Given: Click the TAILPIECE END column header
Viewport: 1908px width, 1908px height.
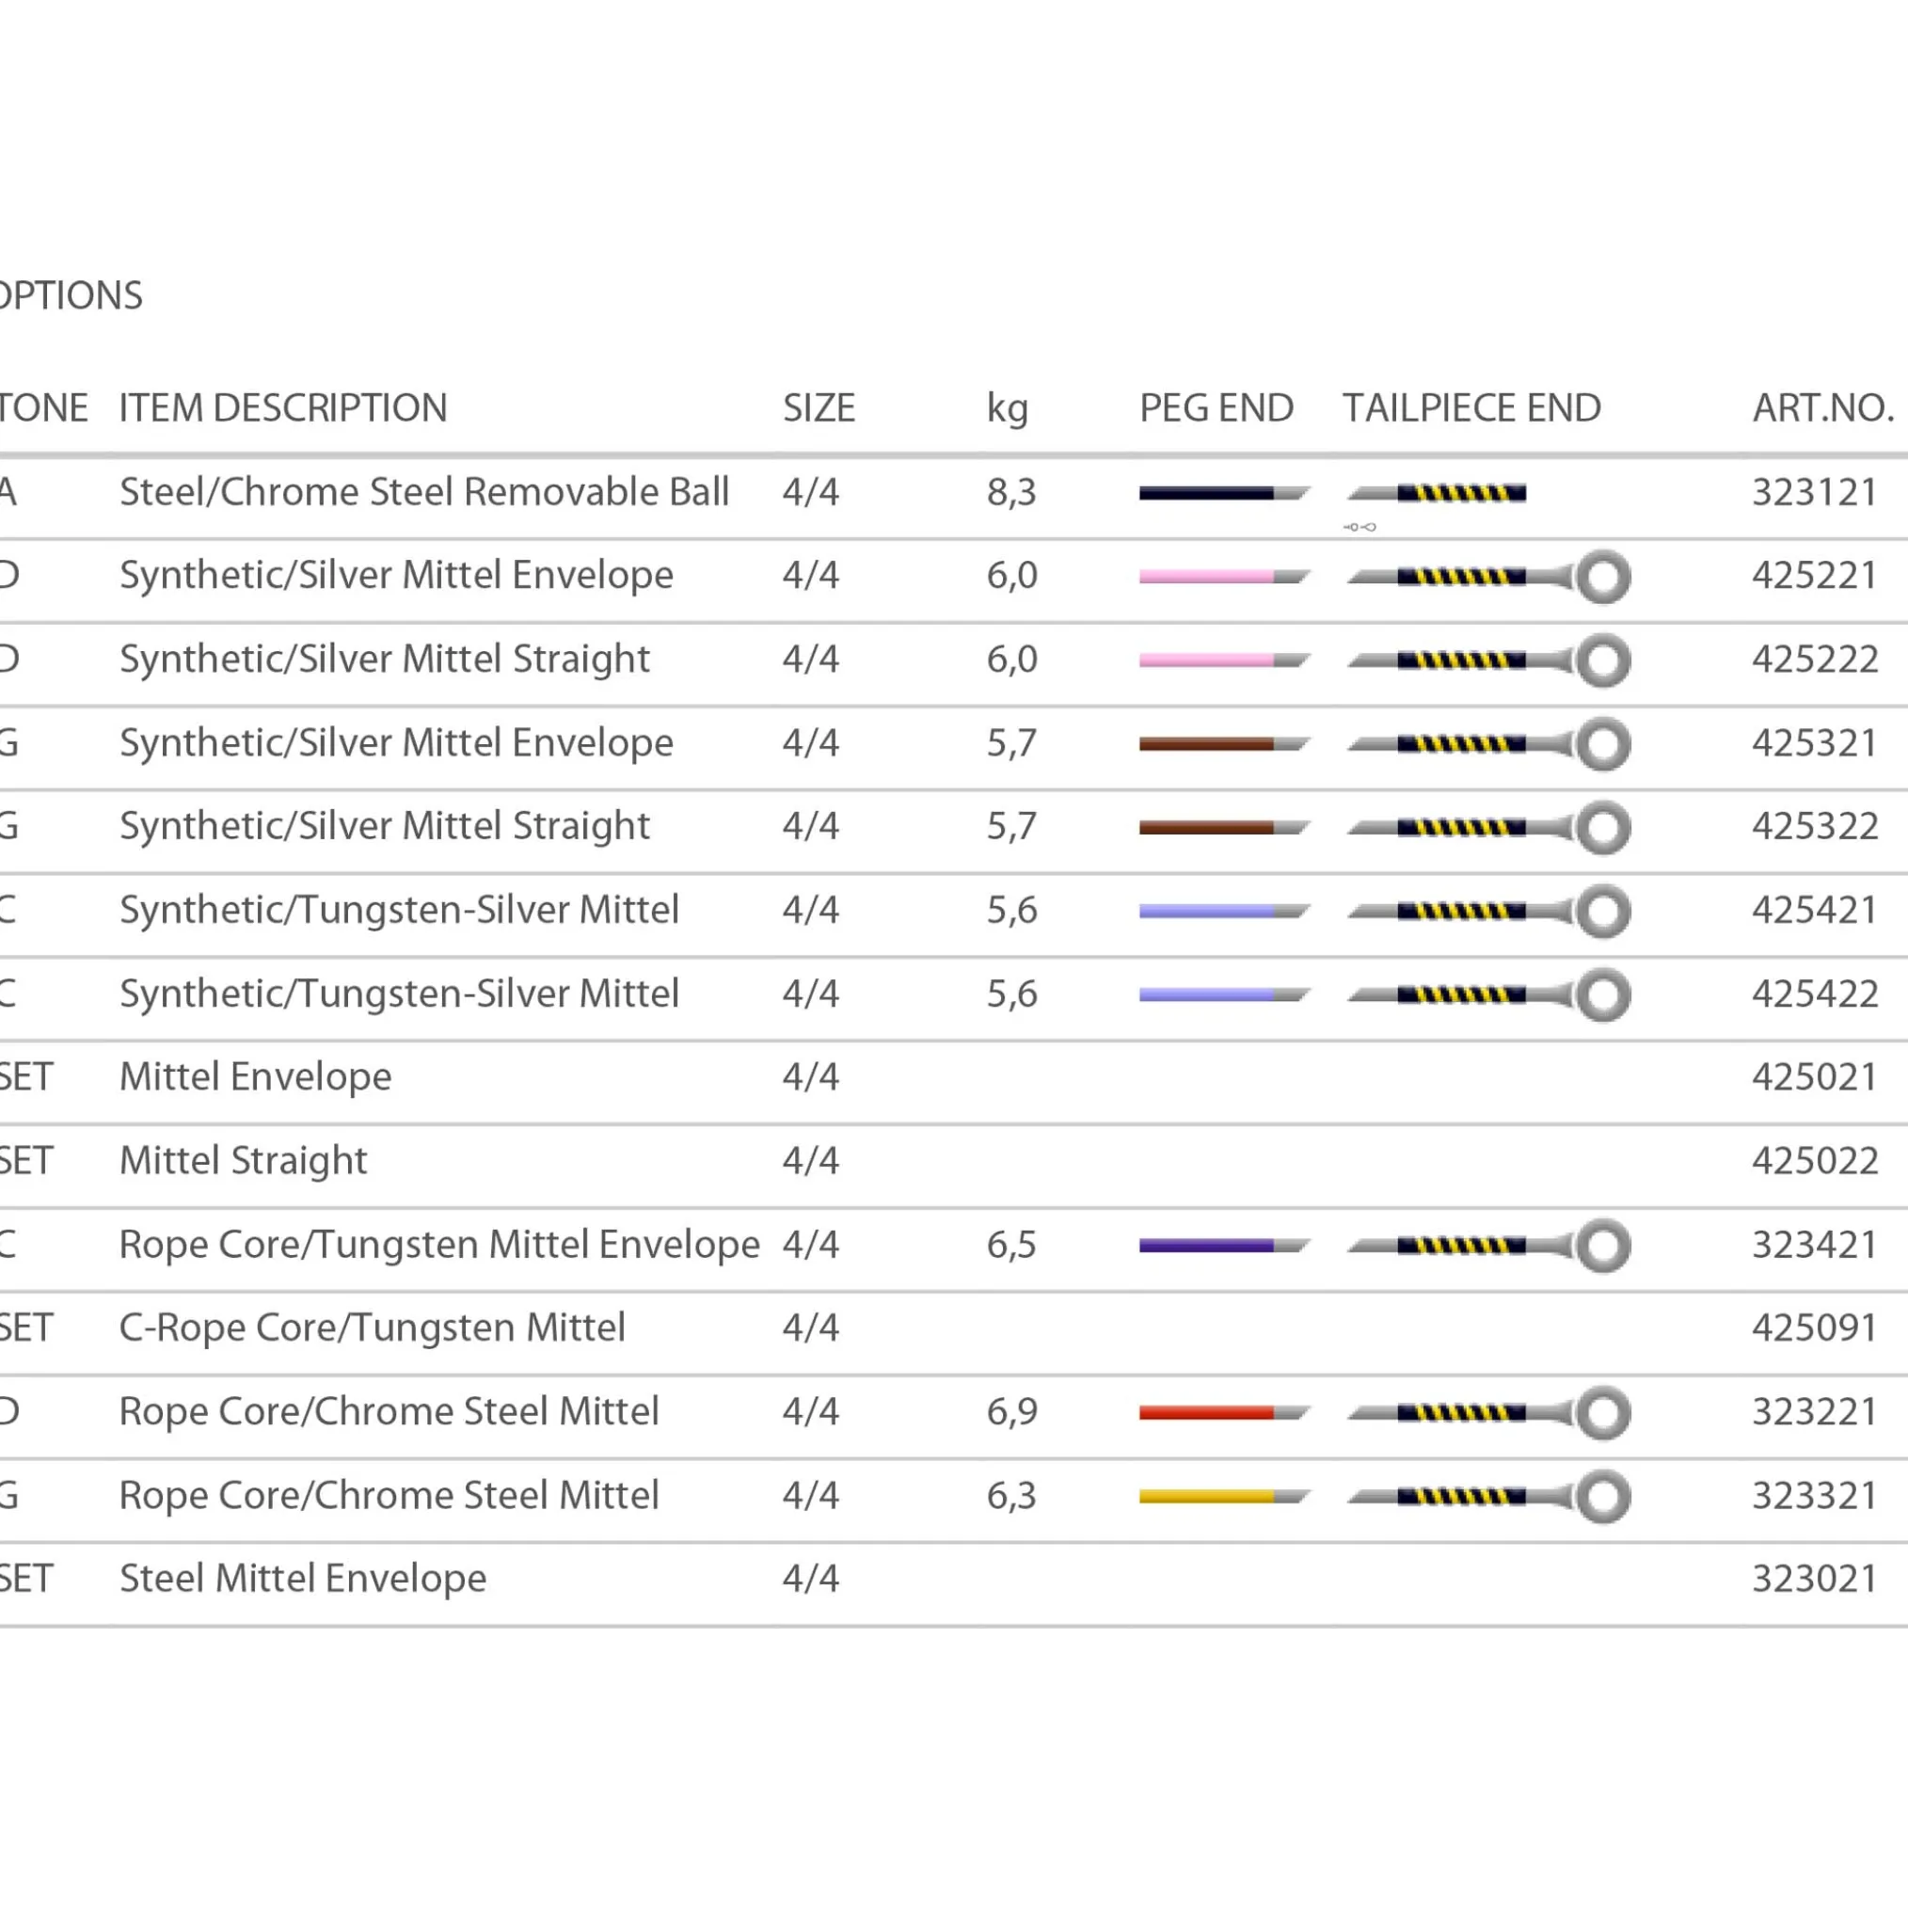Looking at the screenshot, I should (x=1471, y=408).
